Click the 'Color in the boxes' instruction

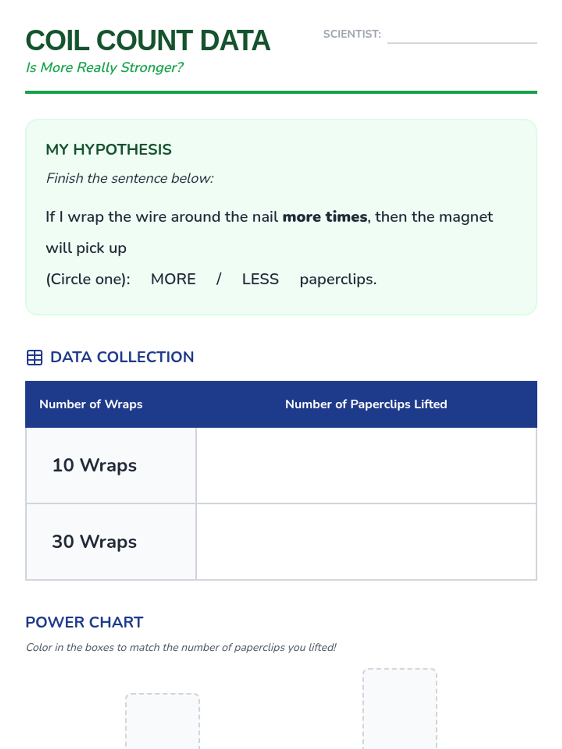pyautogui.click(x=181, y=647)
